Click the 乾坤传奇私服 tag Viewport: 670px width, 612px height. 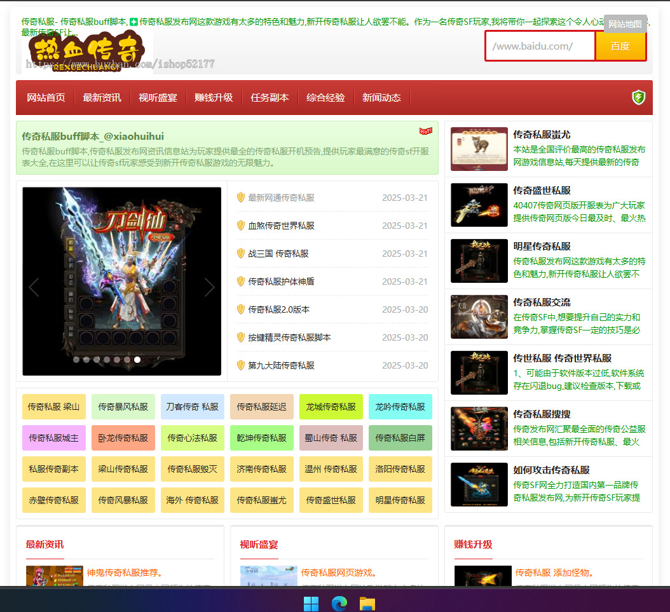coord(262,438)
